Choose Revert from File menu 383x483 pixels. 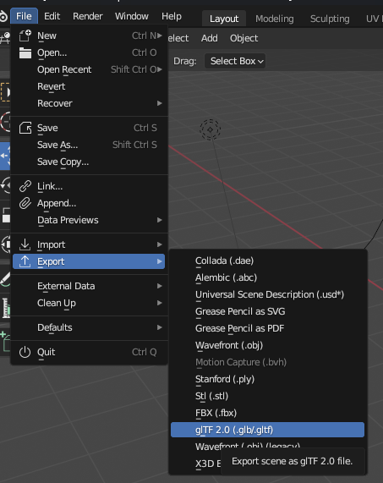pos(89,86)
